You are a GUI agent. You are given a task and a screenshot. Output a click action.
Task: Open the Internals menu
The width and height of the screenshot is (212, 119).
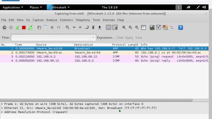tap(109, 20)
